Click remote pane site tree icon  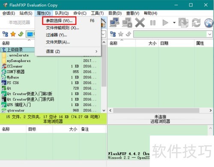tap(113, 34)
